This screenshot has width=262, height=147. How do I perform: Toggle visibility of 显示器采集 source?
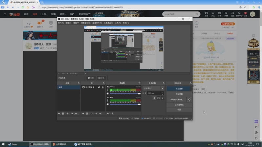[99, 88]
